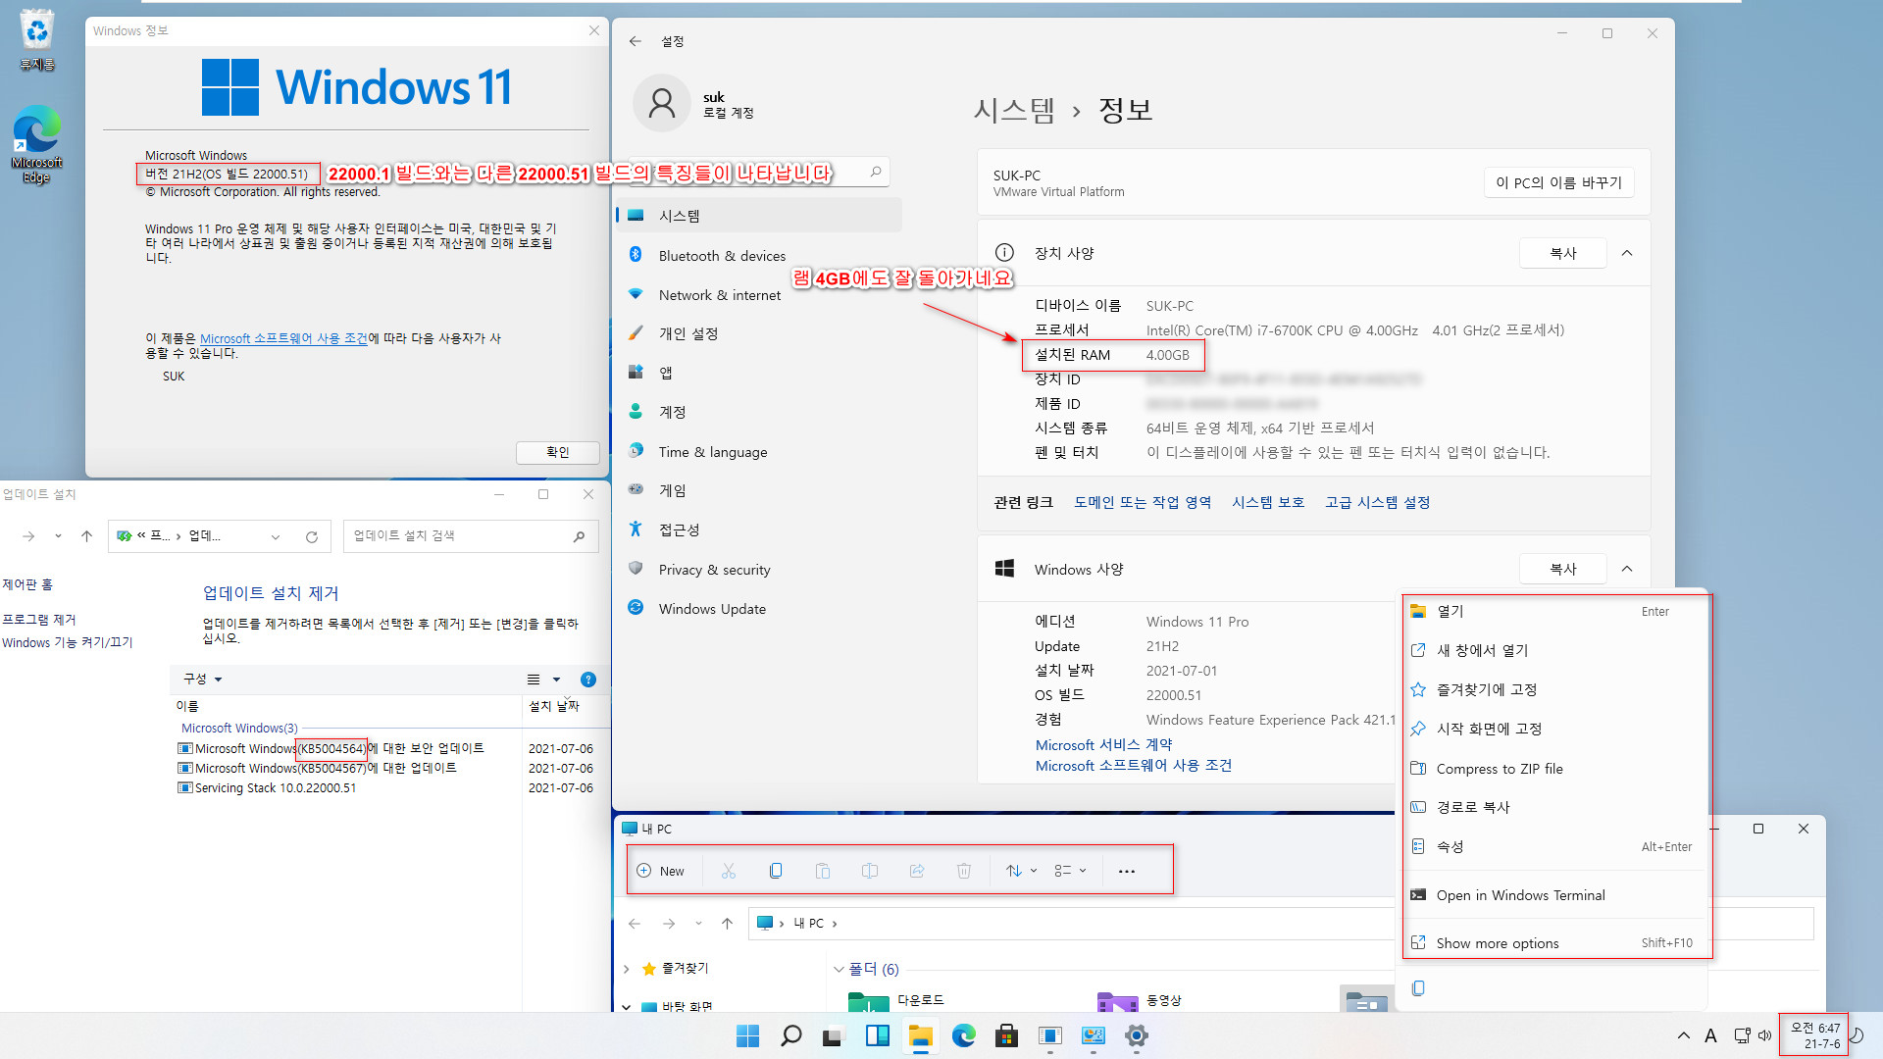Viewport: 1883px width, 1059px height.
Task: Click 복사 button for 장치 사양
Action: click(1562, 253)
